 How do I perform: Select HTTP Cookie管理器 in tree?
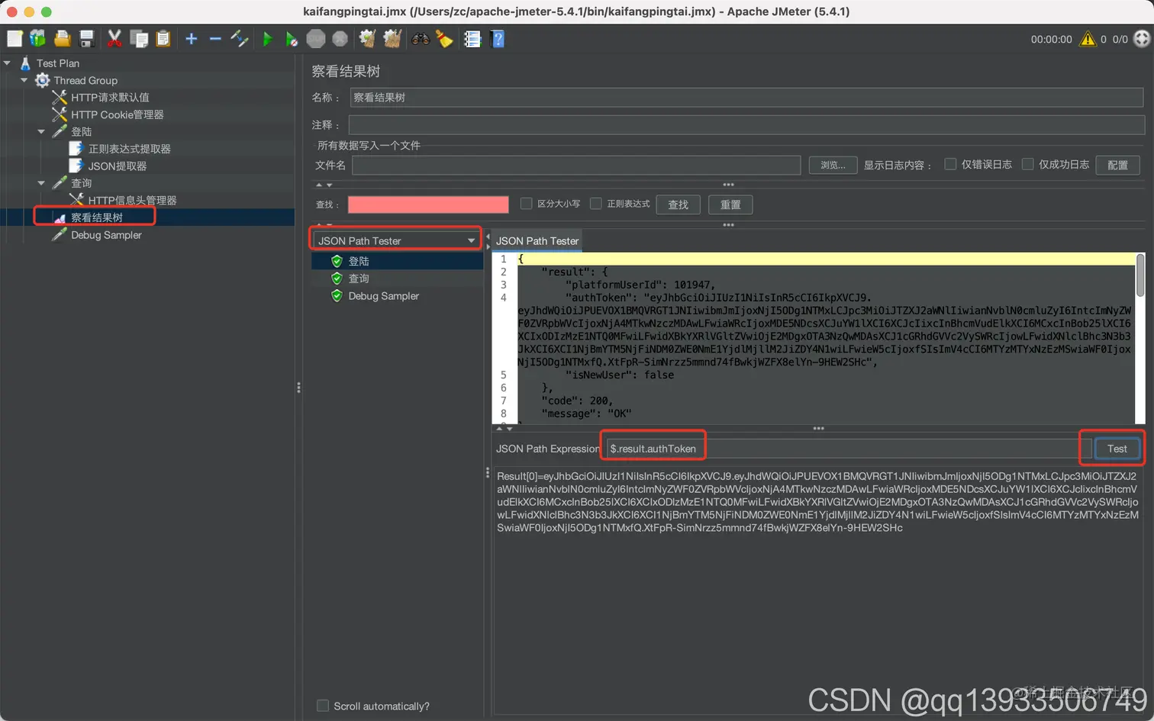[x=118, y=114]
